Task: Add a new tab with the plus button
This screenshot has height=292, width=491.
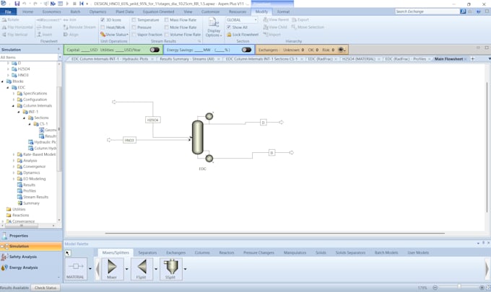Action: (x=472, y=59)
